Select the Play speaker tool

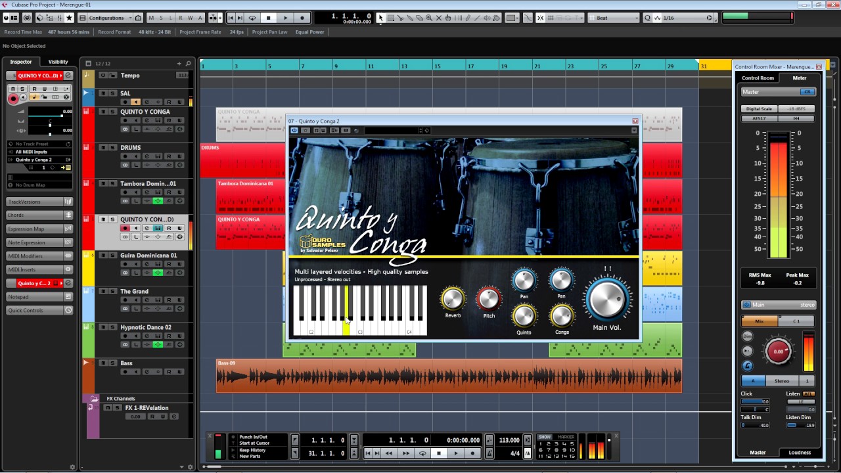[487, 18]
